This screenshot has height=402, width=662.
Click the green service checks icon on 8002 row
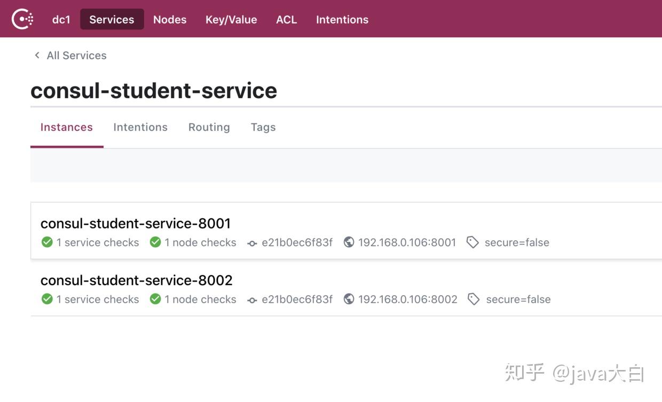pos(46,299)
